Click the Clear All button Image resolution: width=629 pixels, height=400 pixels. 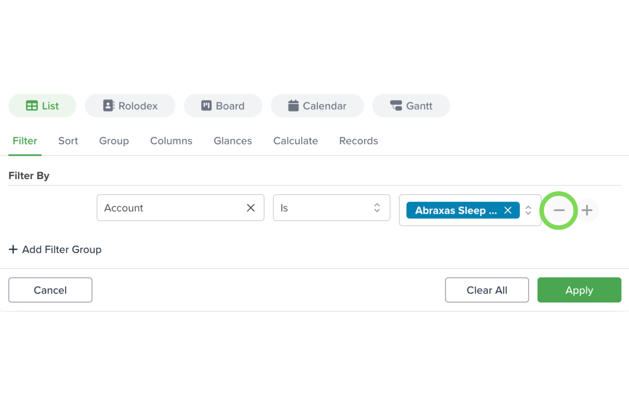pyautogui.click(x=487, y=290)
